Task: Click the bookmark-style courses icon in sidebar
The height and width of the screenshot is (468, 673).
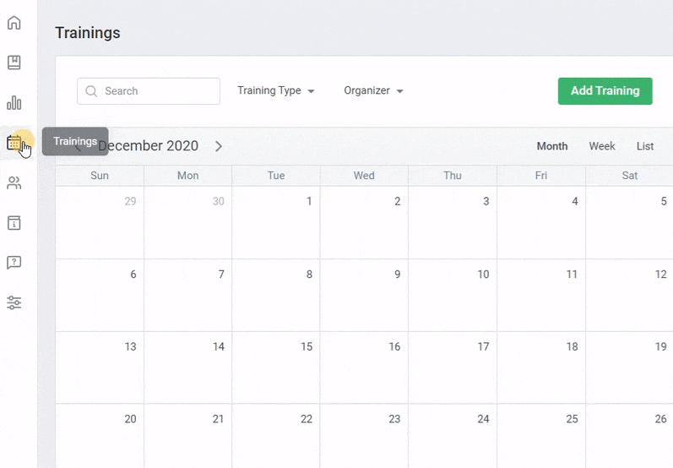Action: coord(14,63)
